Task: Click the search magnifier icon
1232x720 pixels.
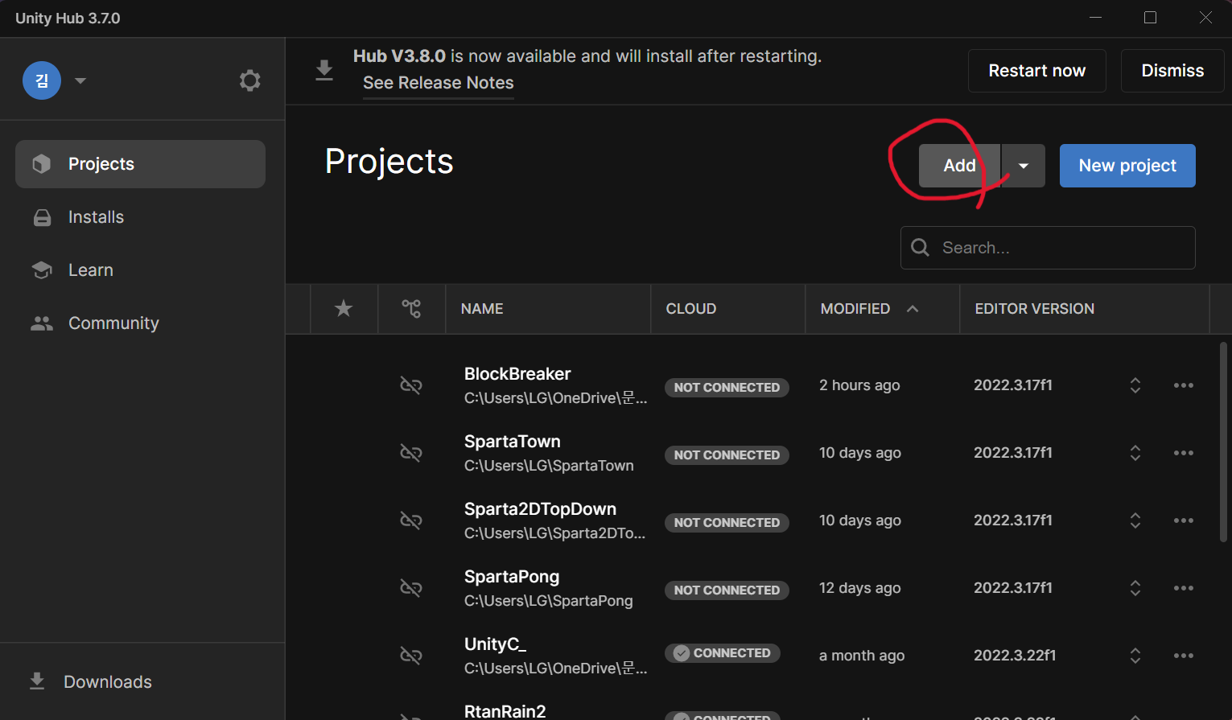Action: click(x=921, y=248)
